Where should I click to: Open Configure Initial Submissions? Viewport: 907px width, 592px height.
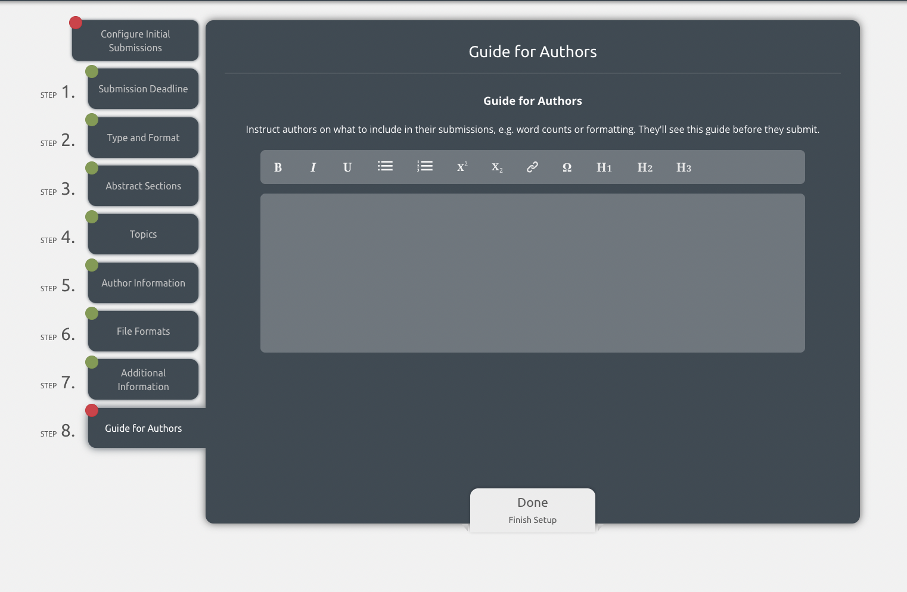[x=135, y=40]
